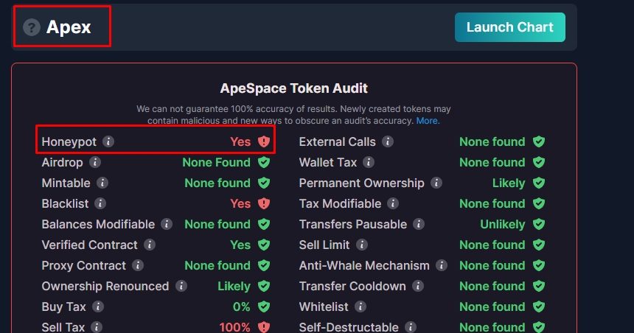The width and height of the screenshot is (634, 333).
Task: Click the info icon next to External Calls
Action: coord(387,141)
